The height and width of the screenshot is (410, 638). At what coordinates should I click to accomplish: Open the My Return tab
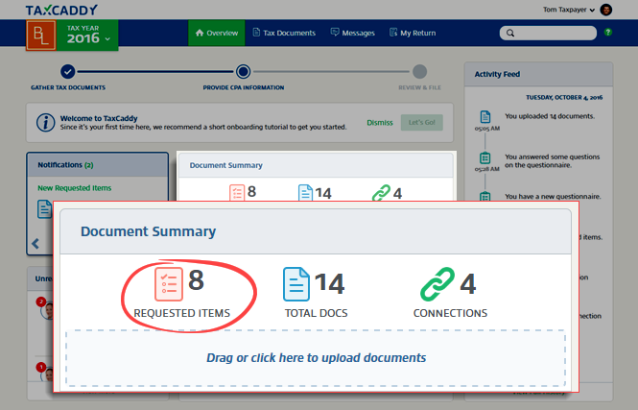(413, 33)
